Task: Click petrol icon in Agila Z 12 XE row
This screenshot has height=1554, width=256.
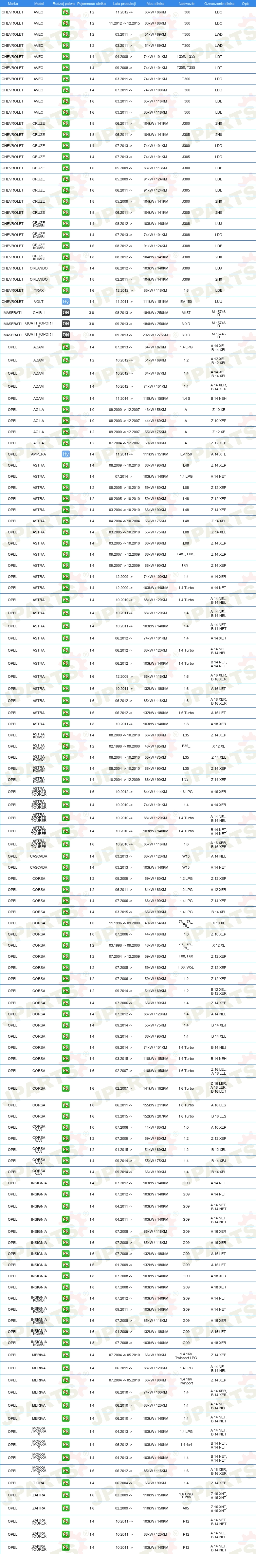Action: pyautogui.click(x=65, y=432)
